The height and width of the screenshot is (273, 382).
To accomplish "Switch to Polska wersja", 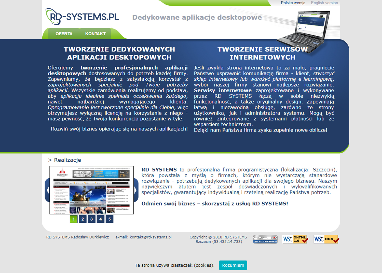I will click(x=293, y=3).
